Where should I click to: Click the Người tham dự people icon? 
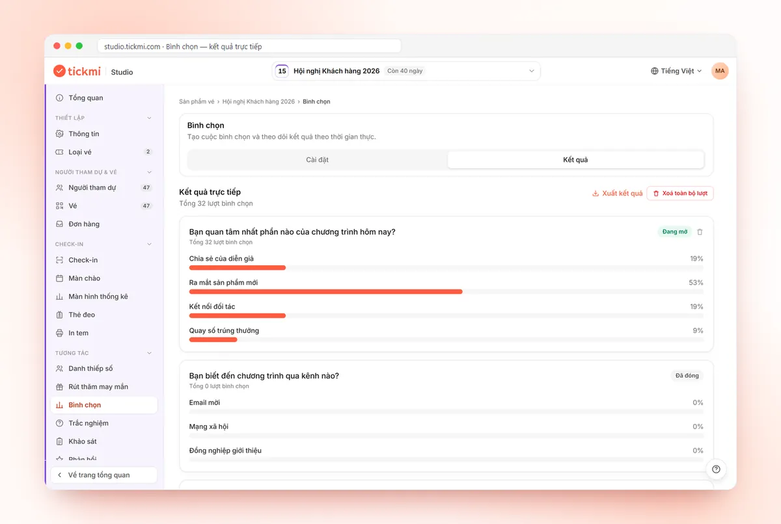pyautogui.click(x=60, y=188)
